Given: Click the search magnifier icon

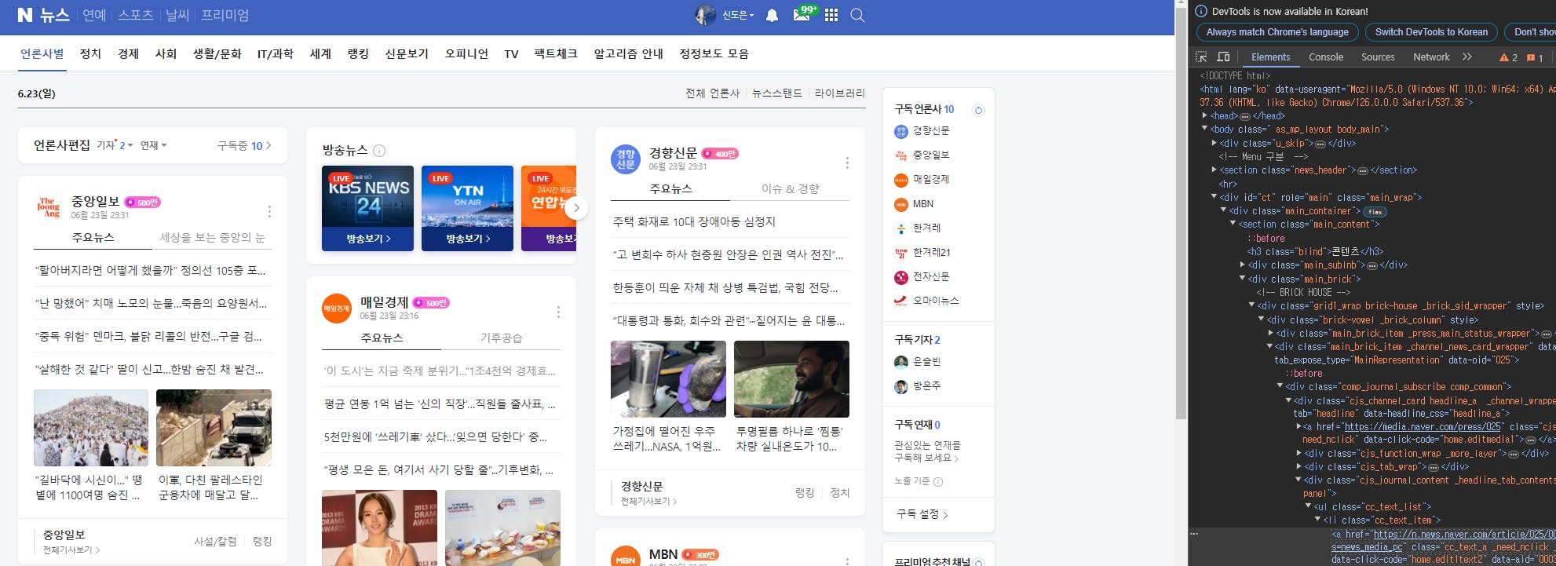Looking at the screenshot, I should [857, 15].
